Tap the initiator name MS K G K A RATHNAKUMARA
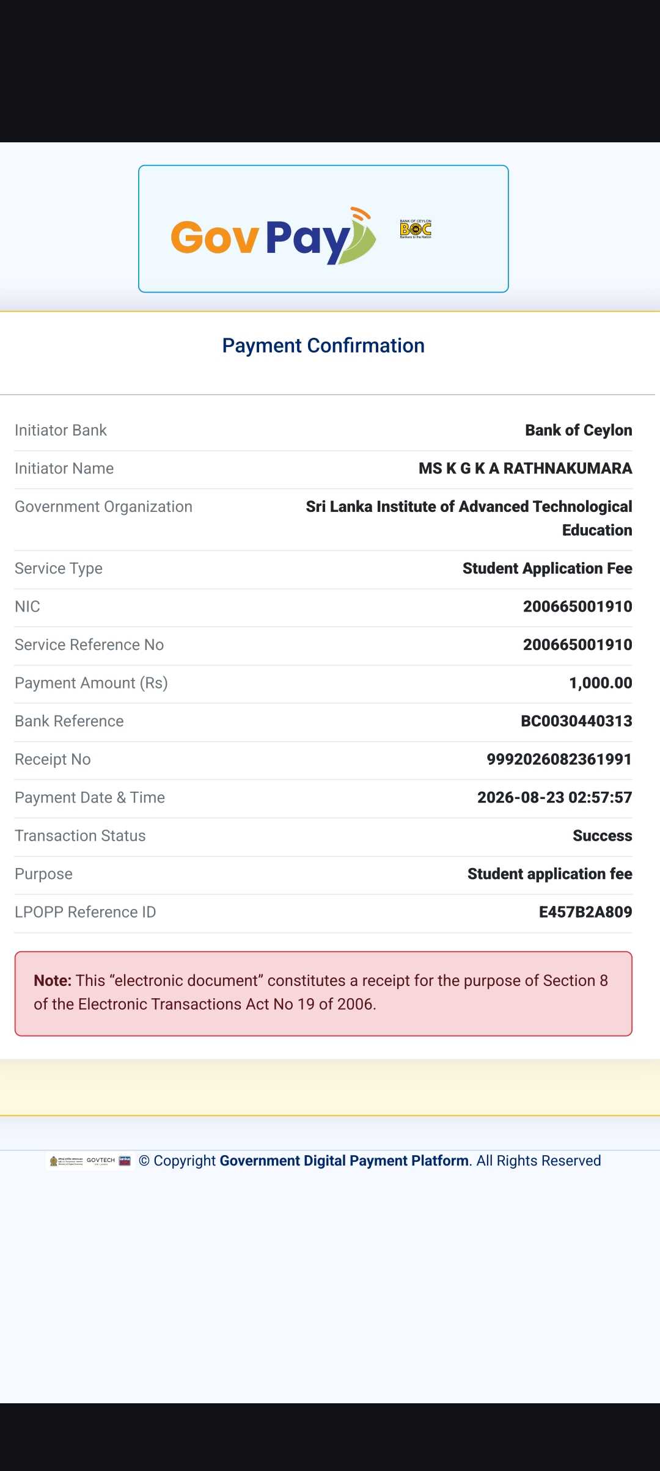 pyautogui.click(x=526, y=469)
